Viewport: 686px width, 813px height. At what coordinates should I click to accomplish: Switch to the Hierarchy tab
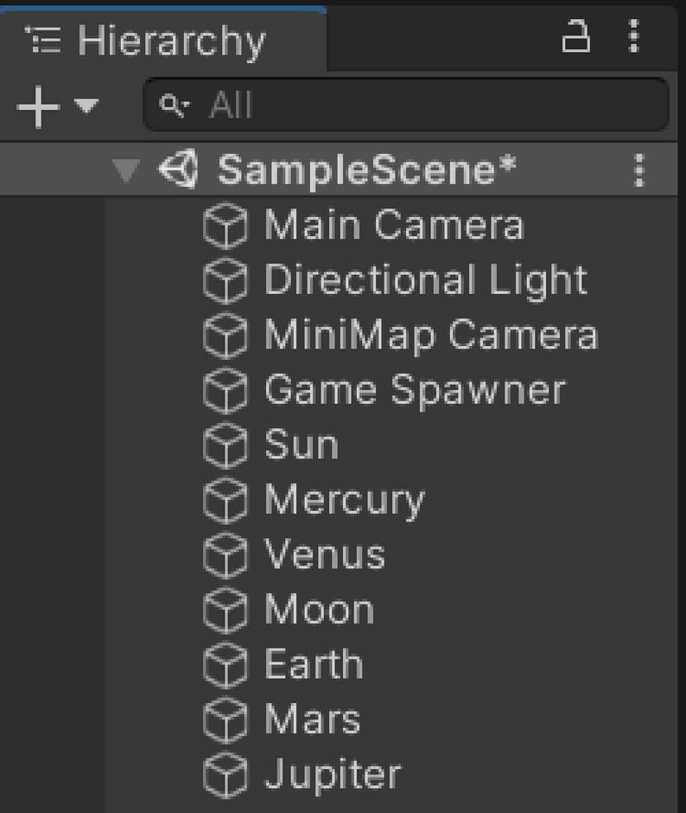tap(170, 41)
